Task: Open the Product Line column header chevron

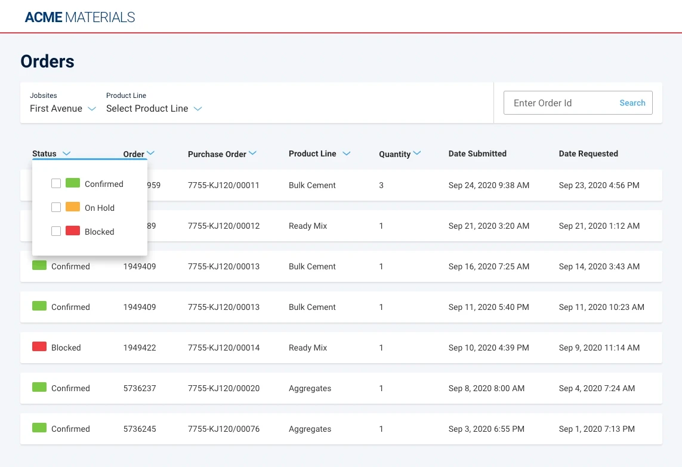Action: 346,153
